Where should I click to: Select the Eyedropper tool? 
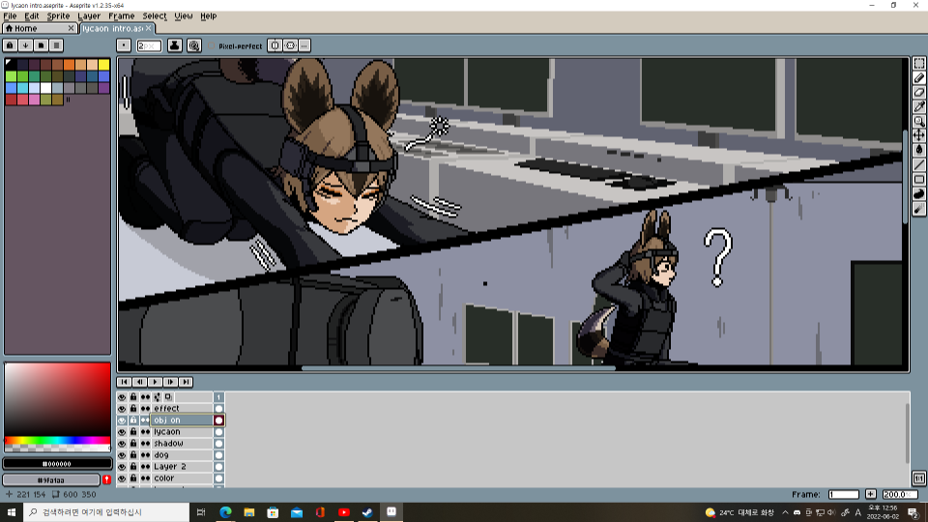pos(918,106)
